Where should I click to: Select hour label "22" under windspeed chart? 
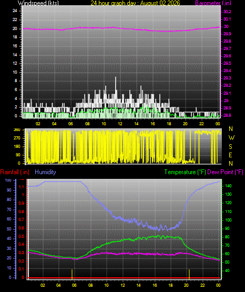(201, 124)
